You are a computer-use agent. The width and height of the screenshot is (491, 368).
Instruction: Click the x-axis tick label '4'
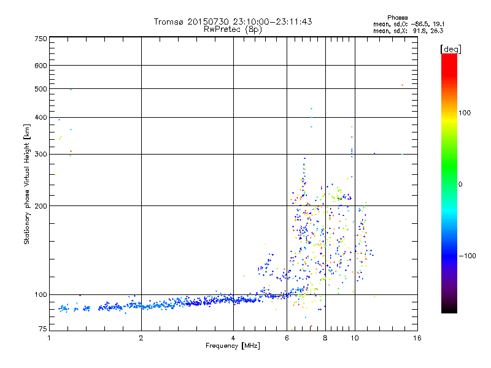click(x=233, y=338)
